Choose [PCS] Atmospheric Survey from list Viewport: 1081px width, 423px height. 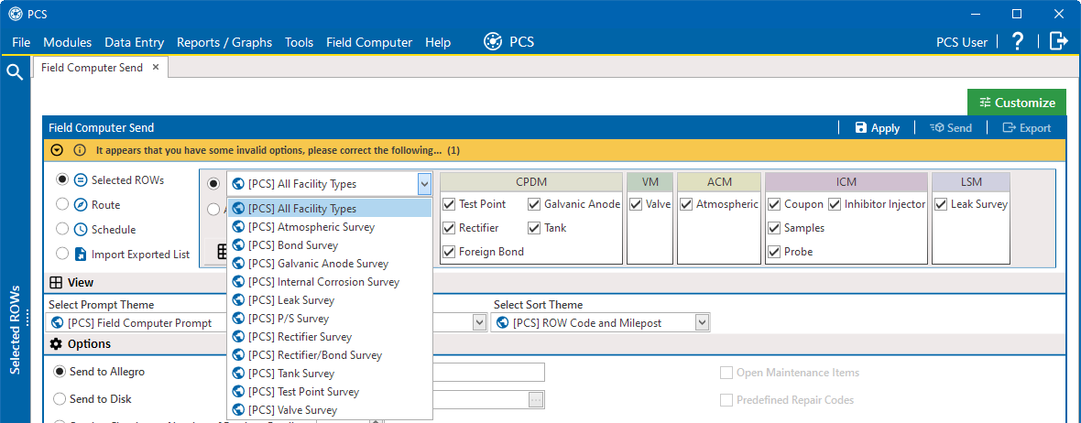coord(330,227)
